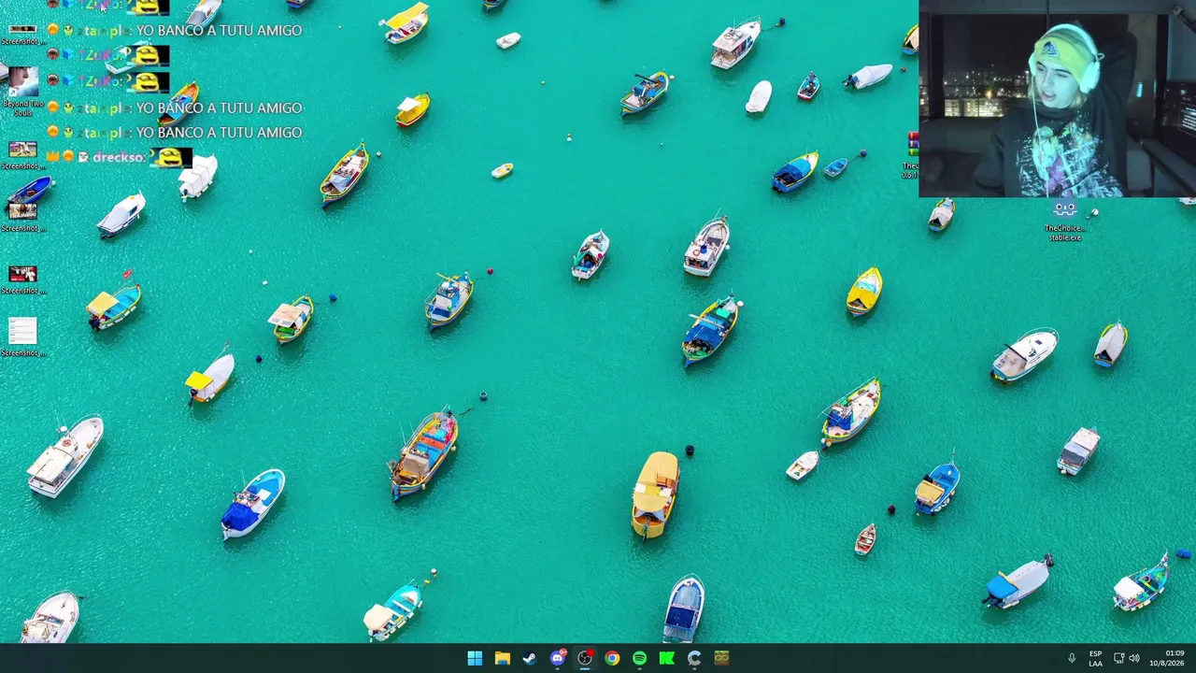Image resolution: width=1196 pixels, height=673 pixels.
Task: Open the volume control in system tray
Action: click(1134, 658)
